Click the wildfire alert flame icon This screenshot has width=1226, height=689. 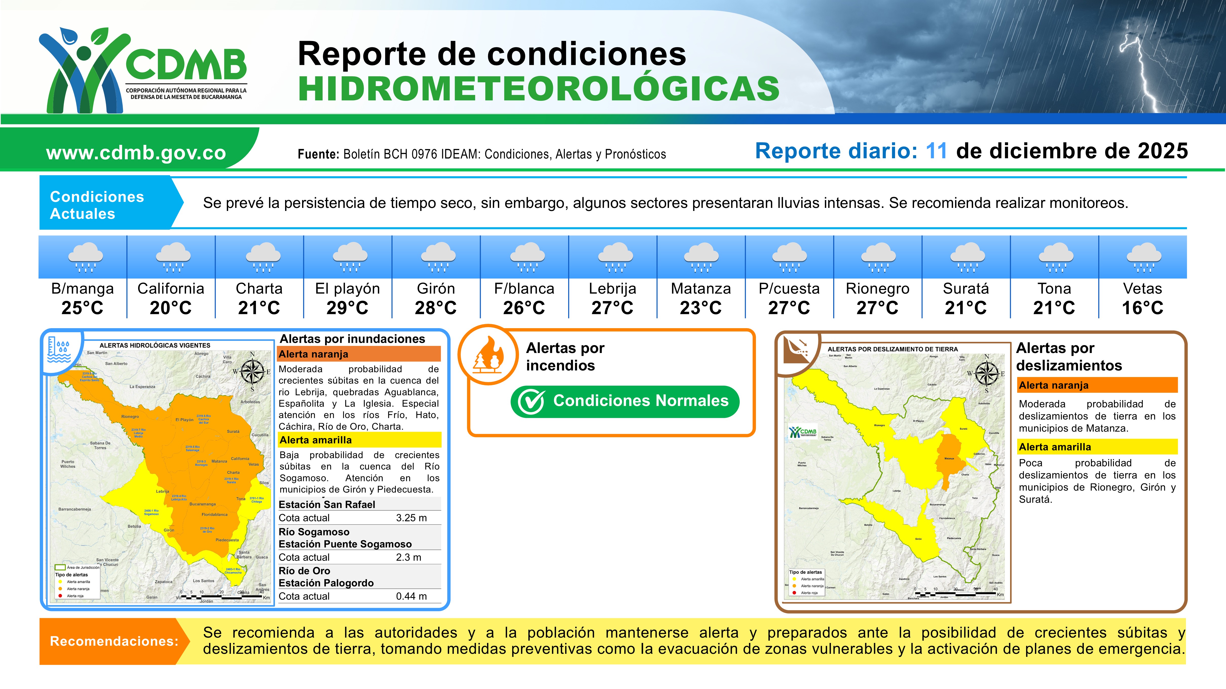coord(488,355)
